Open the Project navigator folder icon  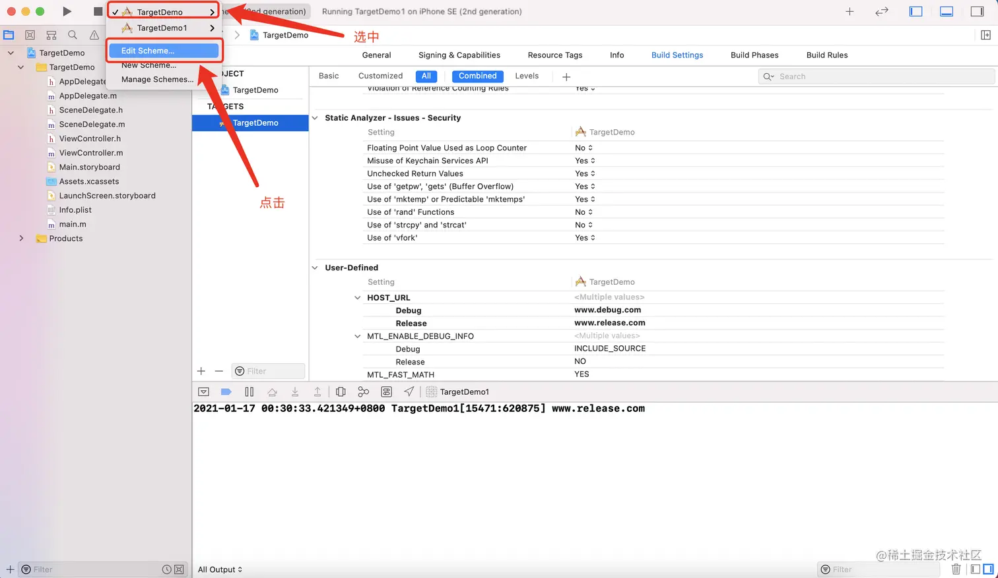9,35
